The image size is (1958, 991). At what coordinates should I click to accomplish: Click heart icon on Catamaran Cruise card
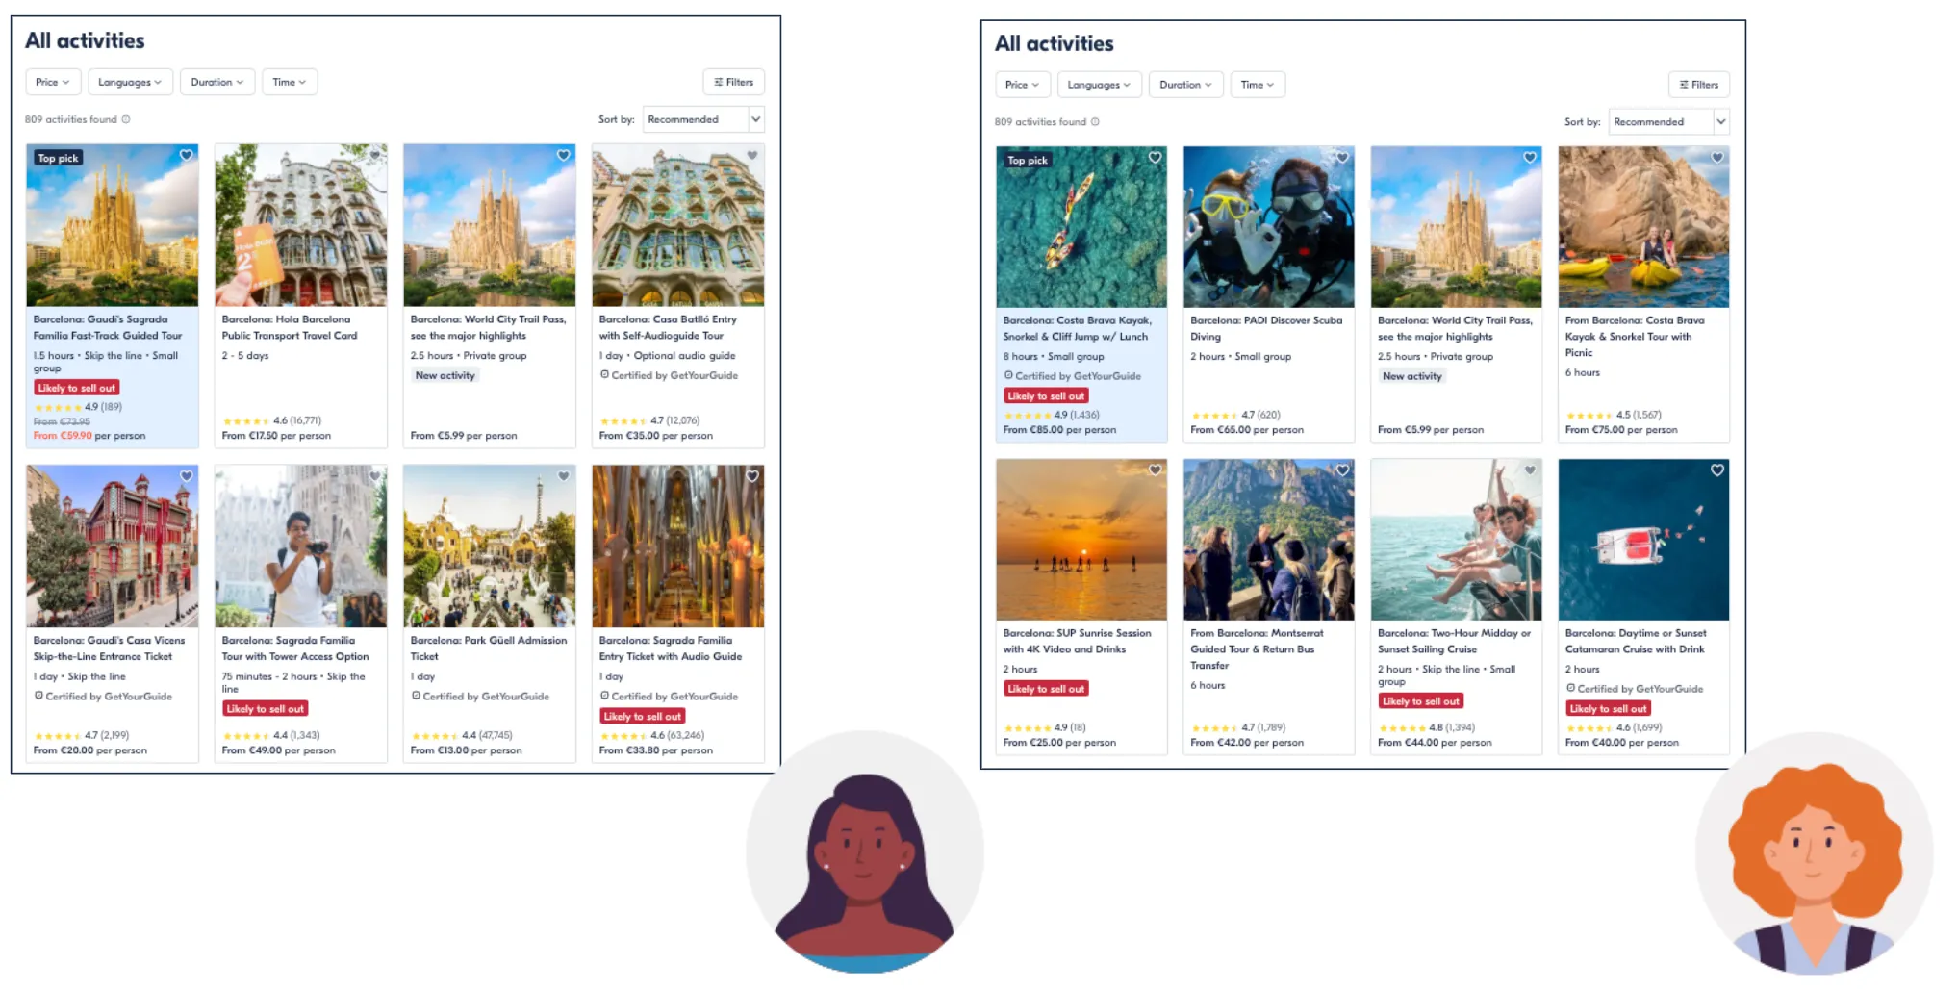pos(1716,470)
